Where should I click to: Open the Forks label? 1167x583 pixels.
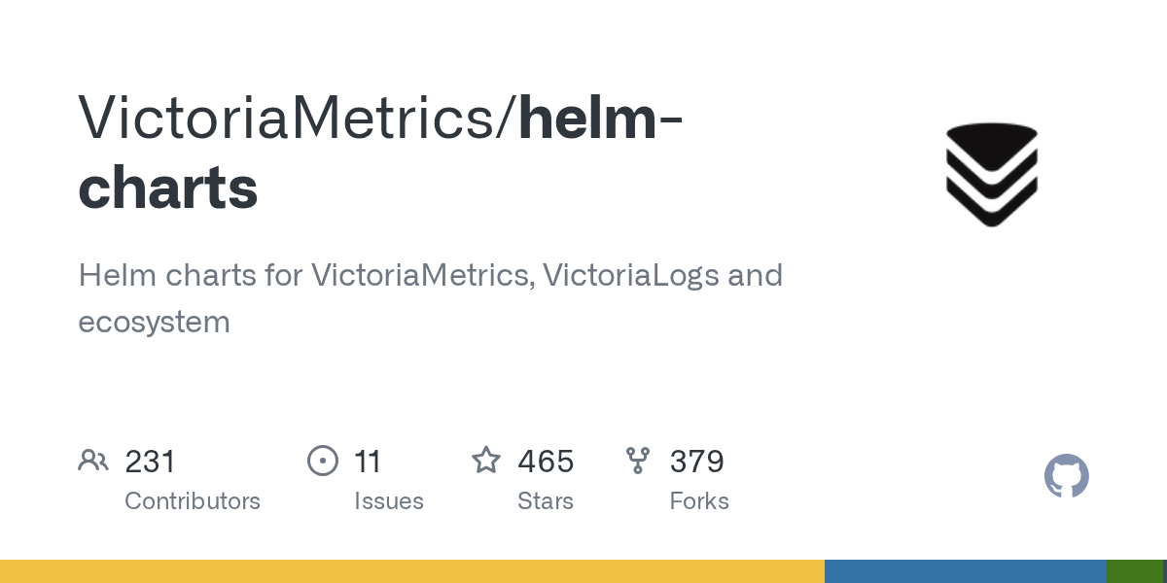(699, 501)
